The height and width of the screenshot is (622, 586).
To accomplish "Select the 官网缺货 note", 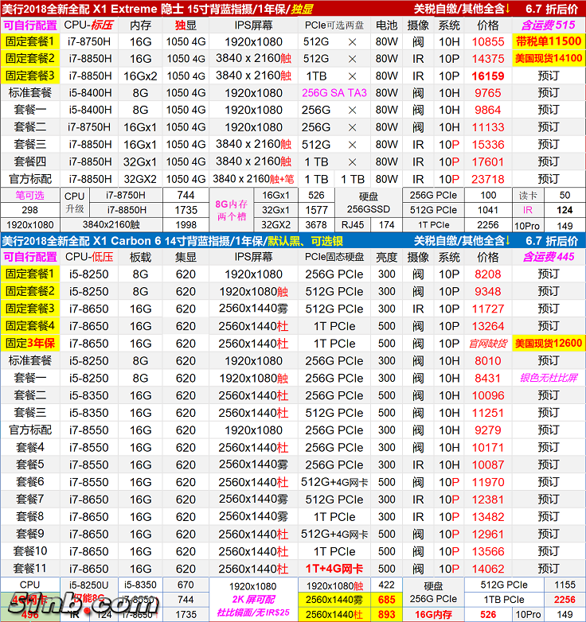I will (488, 344).
